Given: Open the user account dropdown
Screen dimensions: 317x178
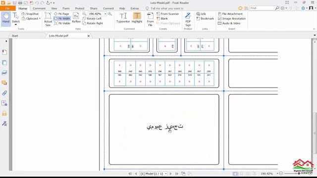Looking at the screenshot, I should (x=313, y=8).
